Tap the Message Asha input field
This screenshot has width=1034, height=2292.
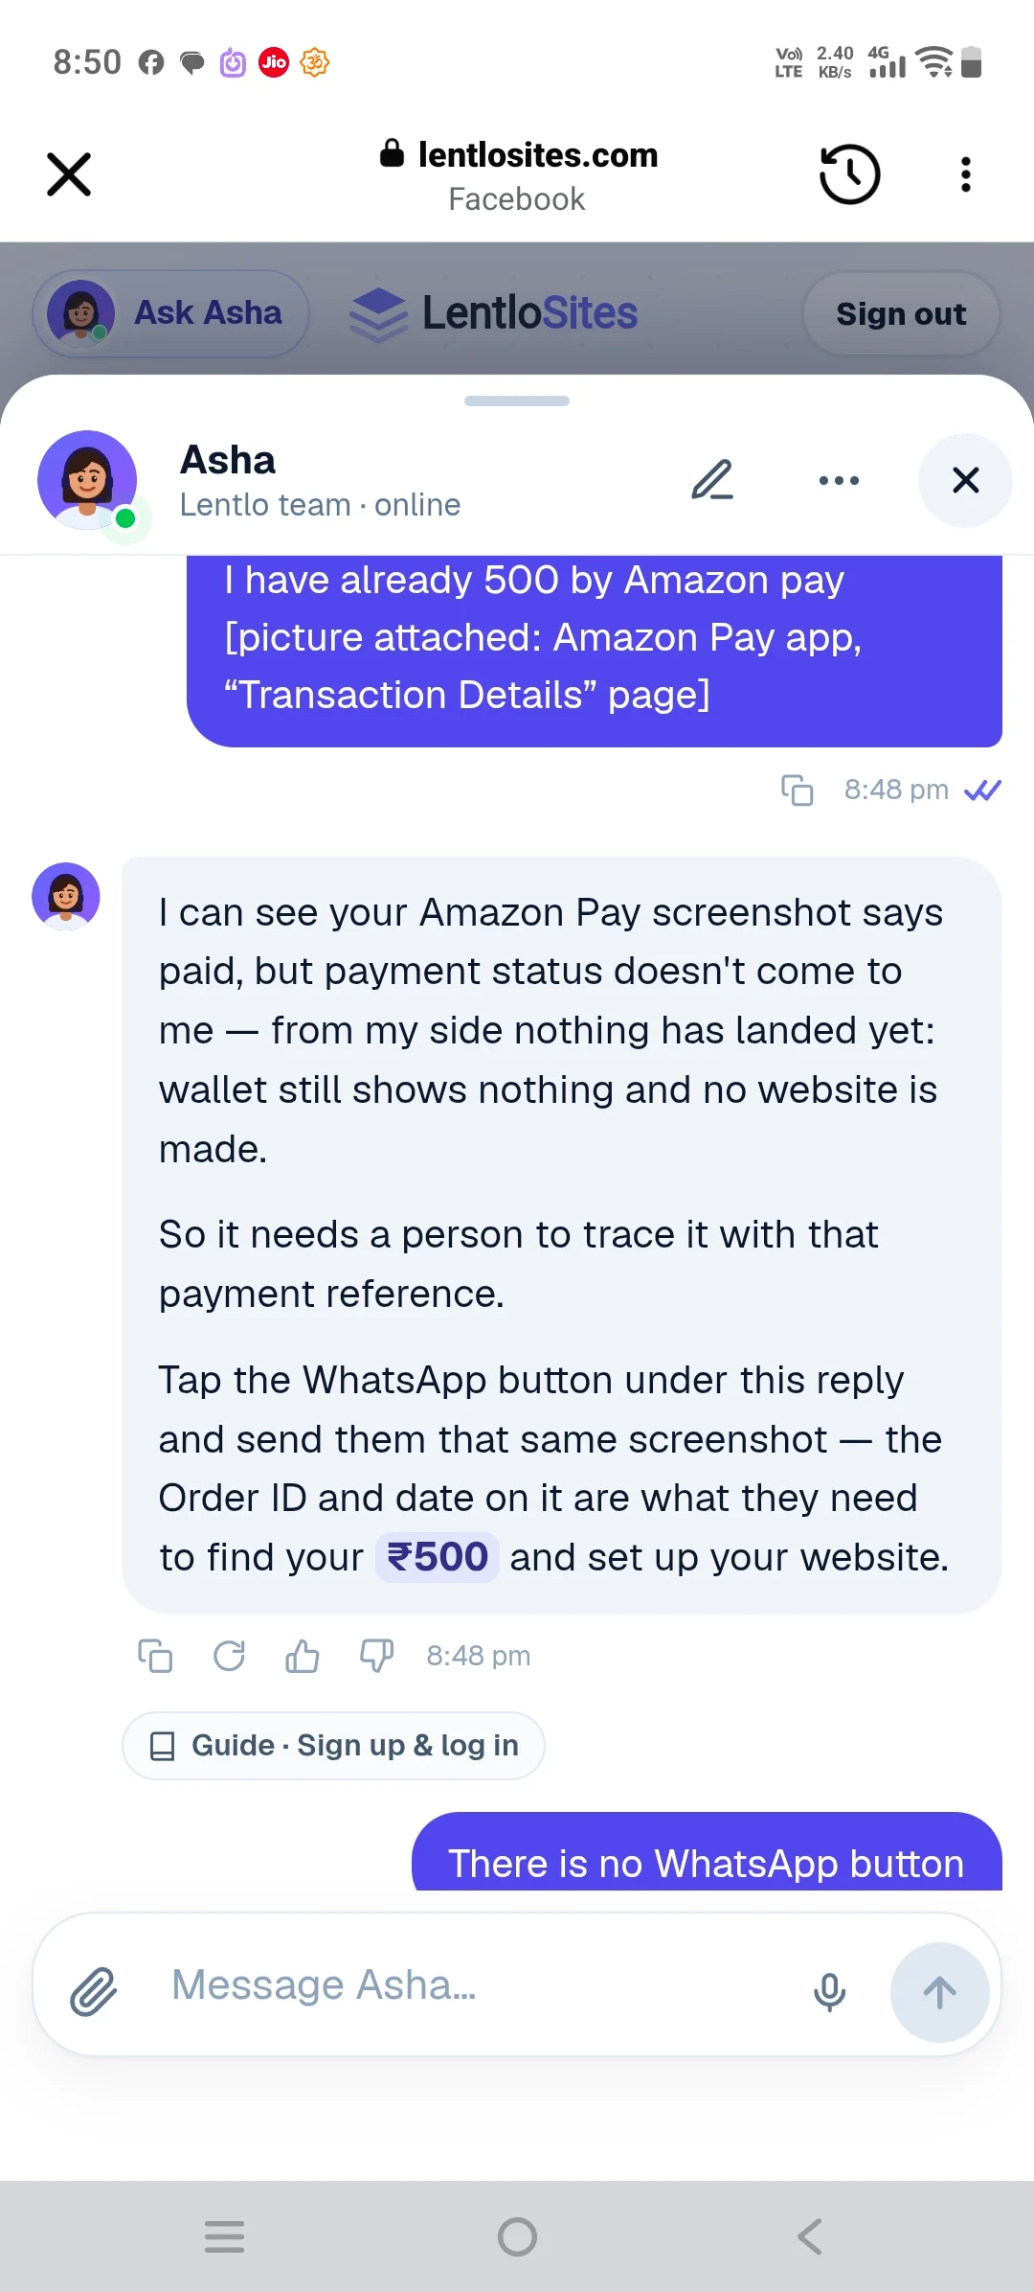(479, 1985)
